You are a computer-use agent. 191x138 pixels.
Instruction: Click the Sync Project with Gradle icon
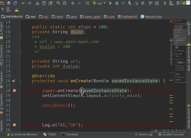point(165,3)
